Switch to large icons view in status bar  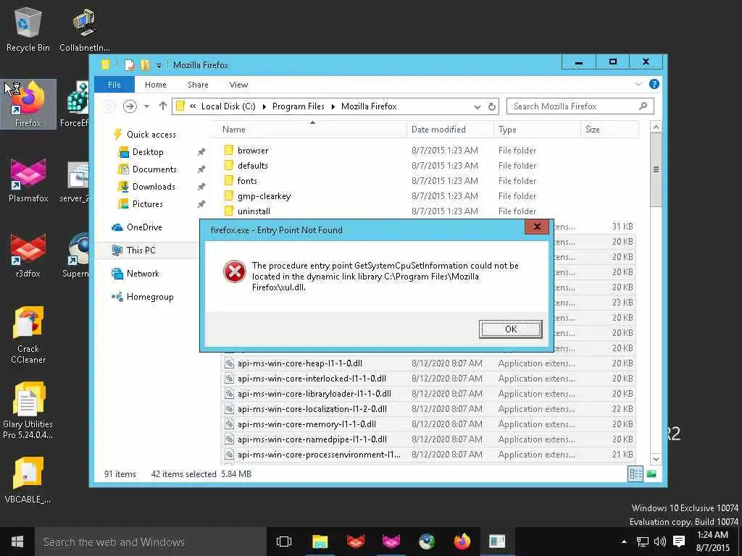(x=651, y=473)
